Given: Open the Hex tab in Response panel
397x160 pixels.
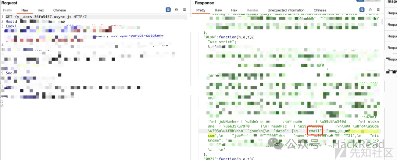Looking at the screenshot, I should click(234, 10).
